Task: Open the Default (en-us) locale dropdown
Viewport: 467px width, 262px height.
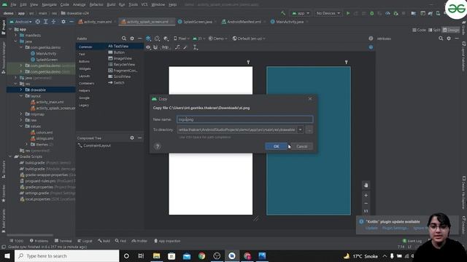Action: (x=249, y=39)
